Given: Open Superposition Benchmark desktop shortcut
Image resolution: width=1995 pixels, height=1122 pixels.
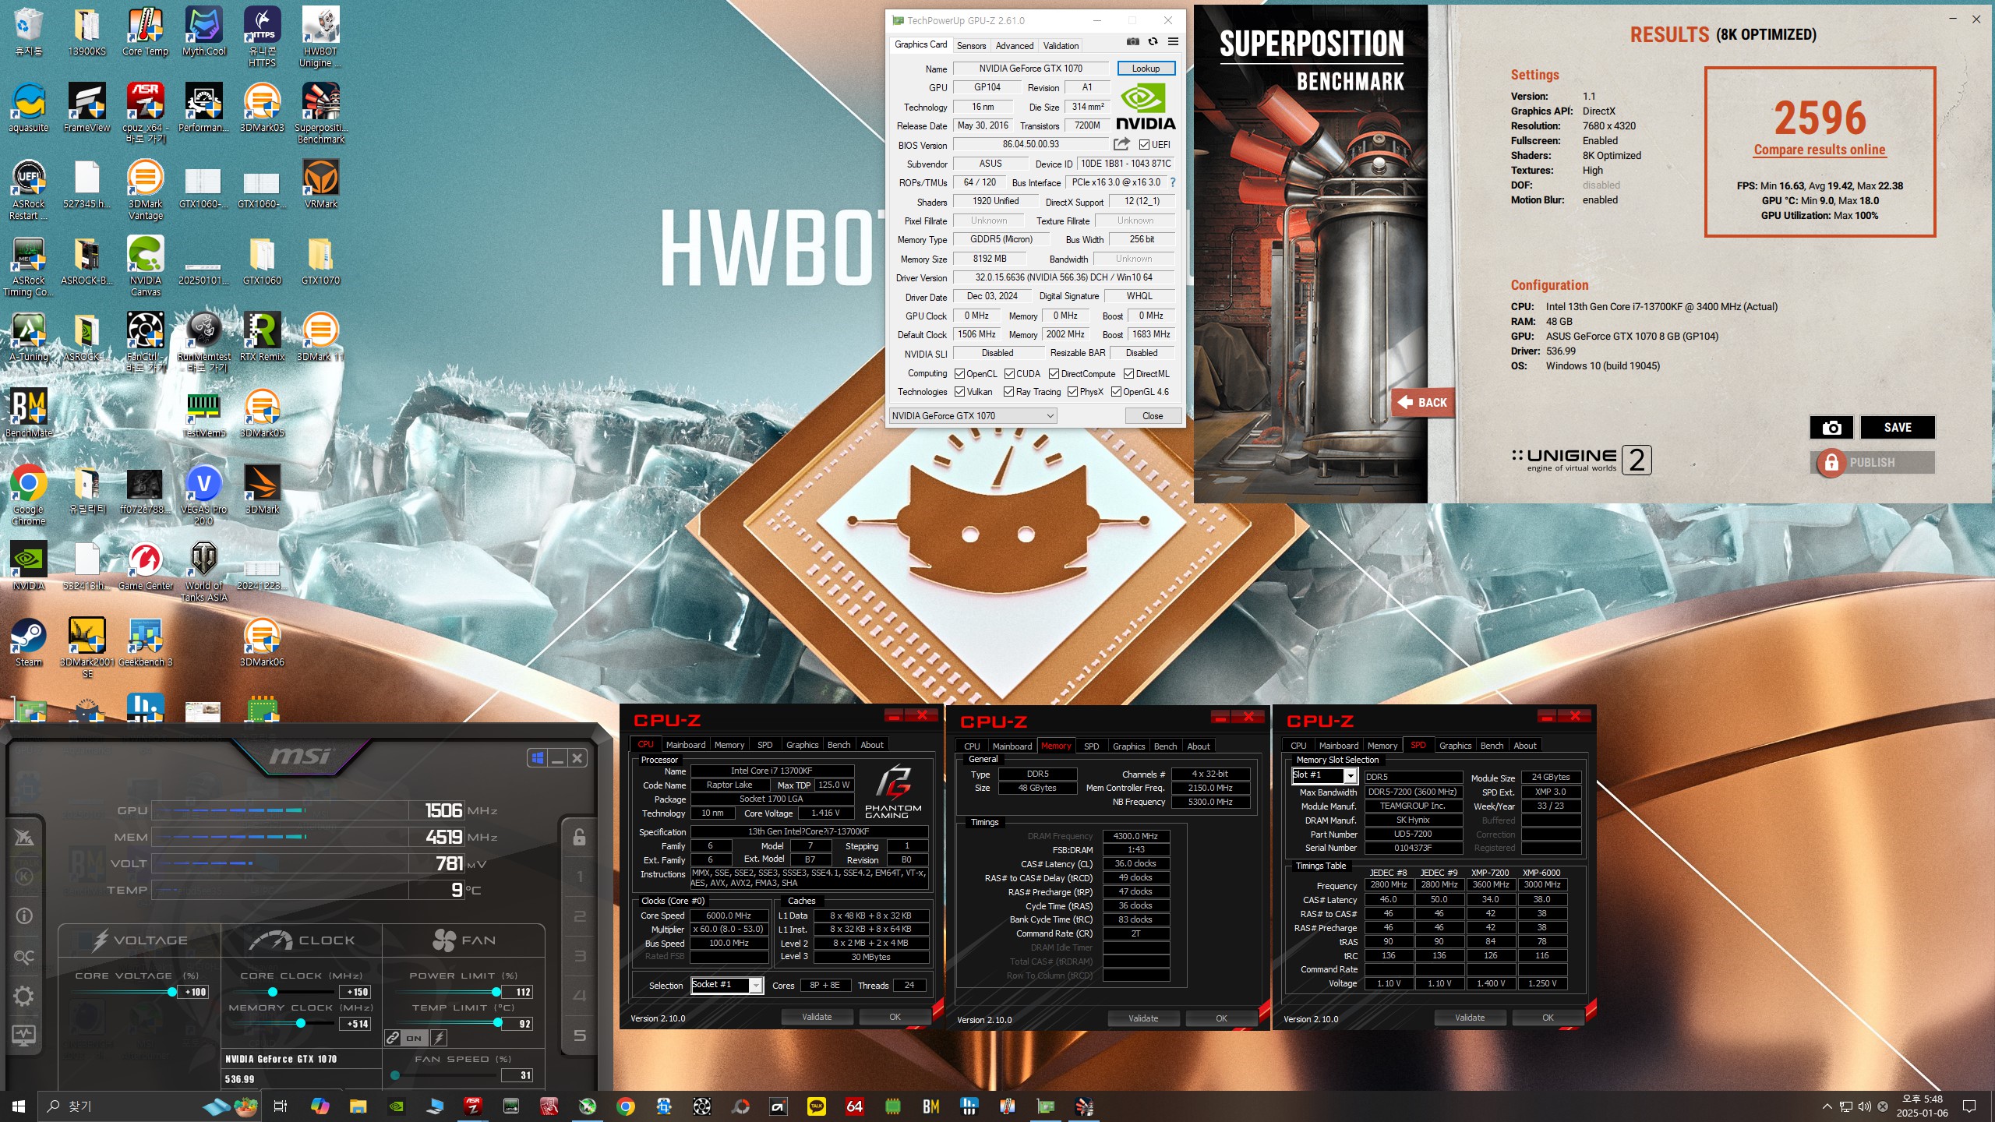Looking at the screenshot, I should tap(320, 114).
